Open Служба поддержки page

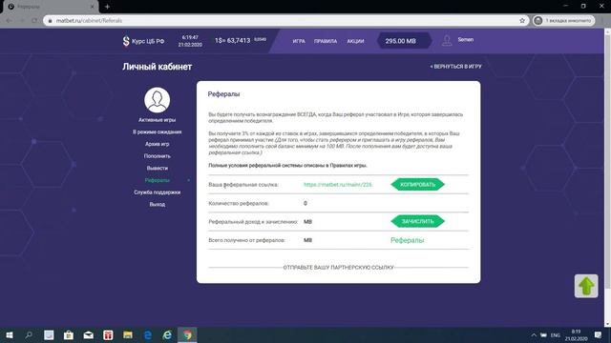(157, 192)
